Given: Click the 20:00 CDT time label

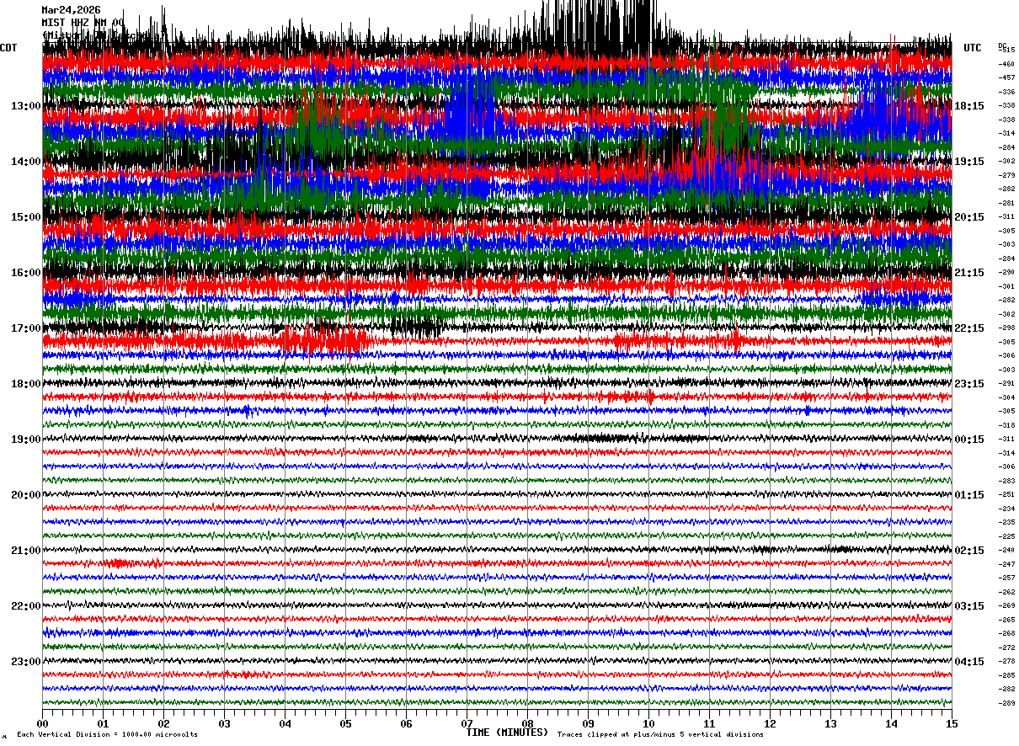Looking at the screenshot, I should [26, 495].
